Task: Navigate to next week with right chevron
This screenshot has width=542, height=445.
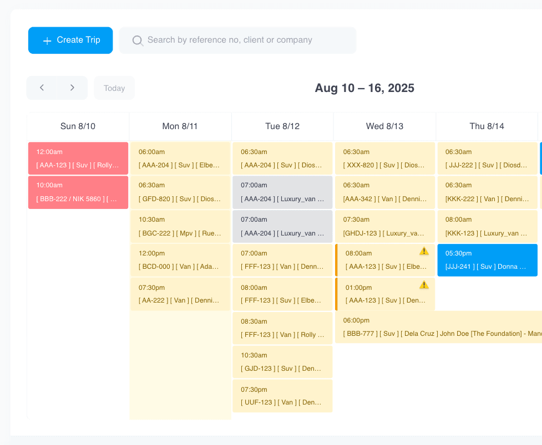Action: [72, 87]
